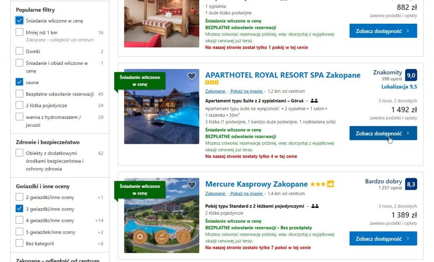Screen dimensions: 434x262
Task: Click Zobacz dostępność for Mercure Kasprowy
Action: pos(383,238)
